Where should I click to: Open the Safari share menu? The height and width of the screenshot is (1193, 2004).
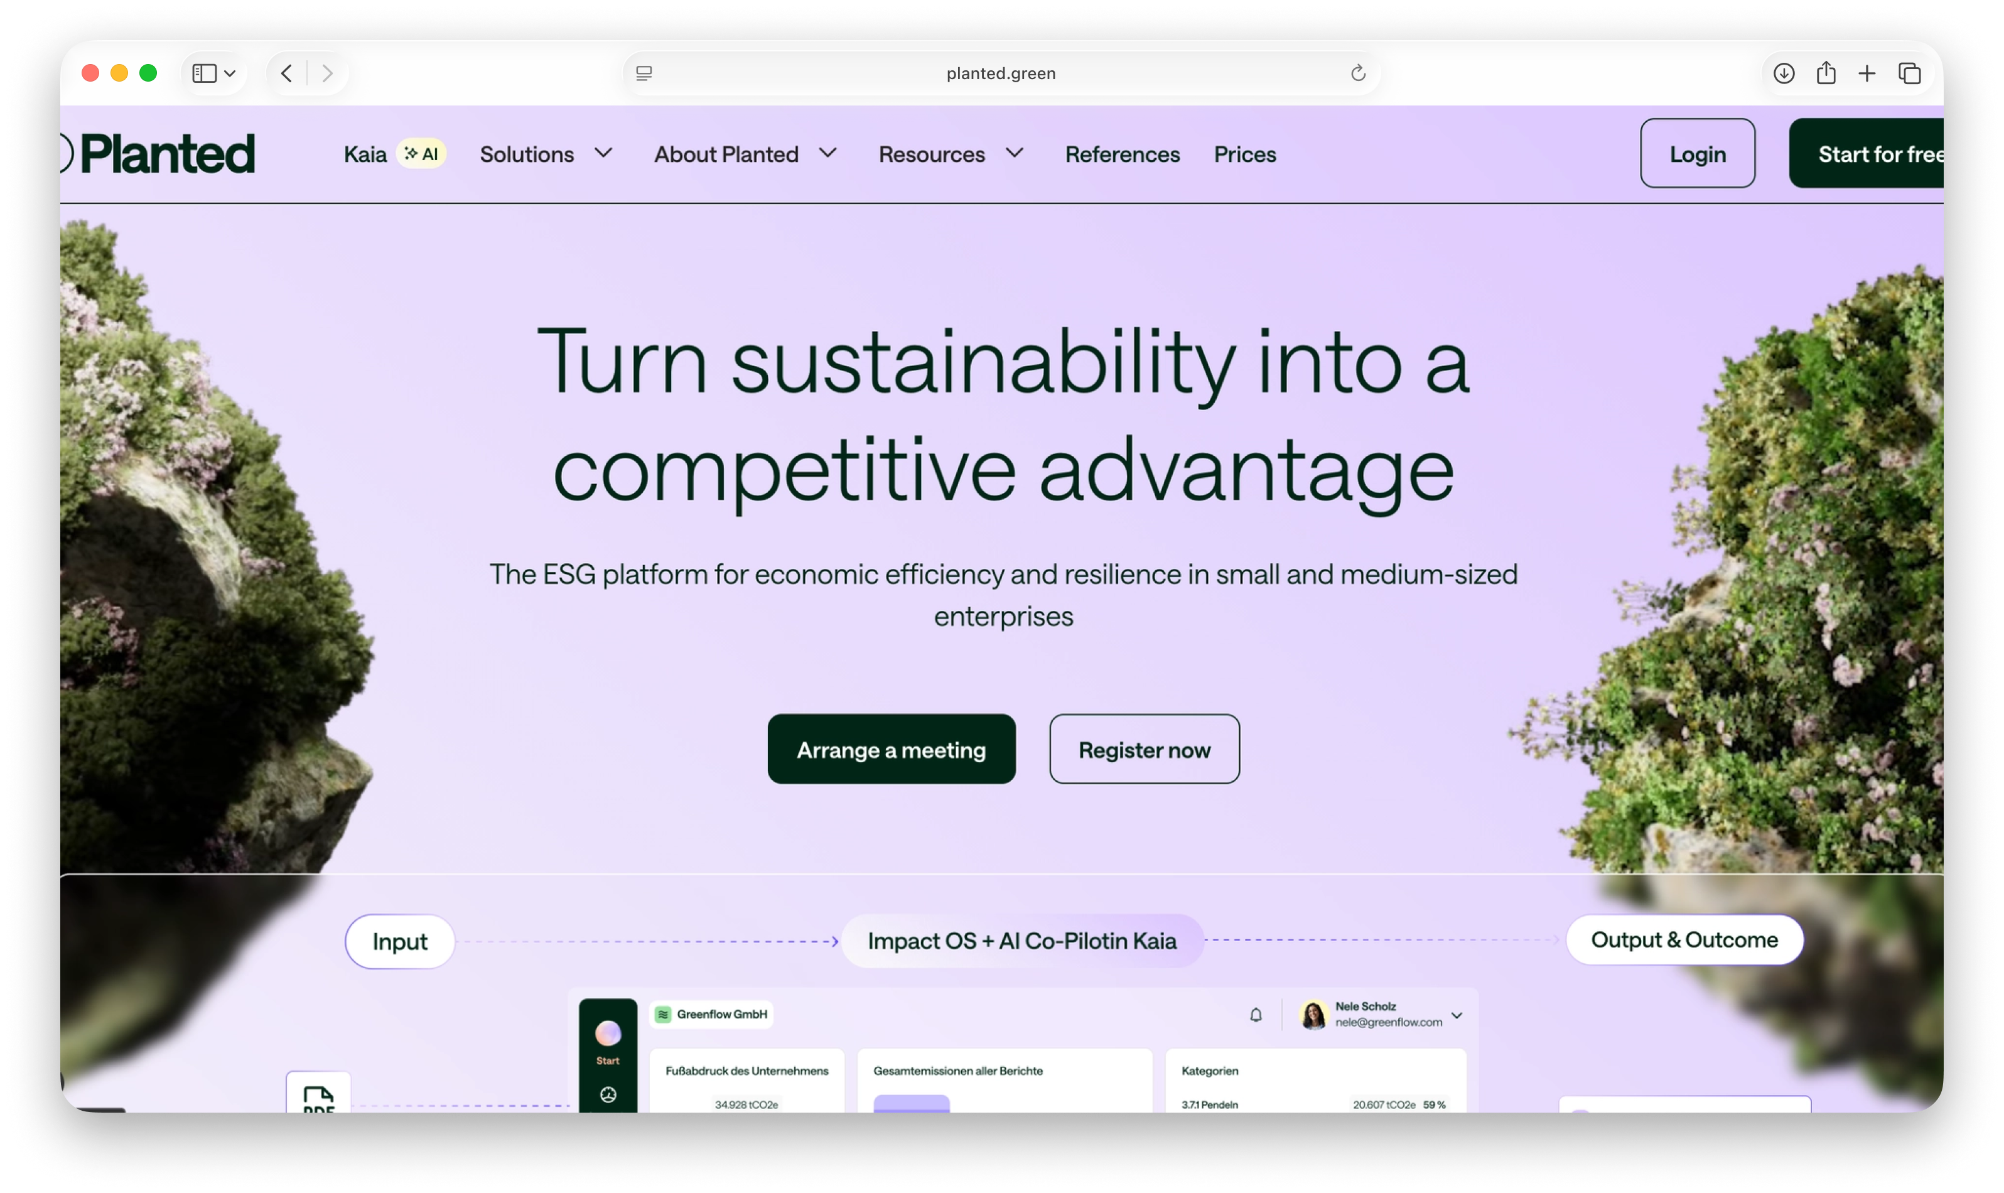pos(1826,73)
